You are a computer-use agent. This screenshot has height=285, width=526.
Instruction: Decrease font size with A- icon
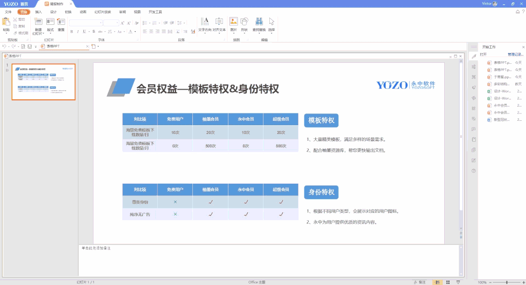click(129, 23)
